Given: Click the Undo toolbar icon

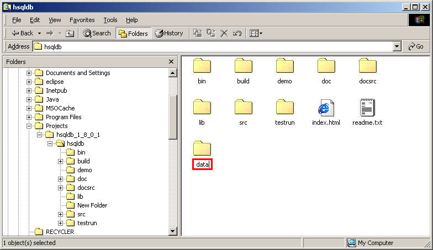Looking at the screenshot, I should coord(237,33).
